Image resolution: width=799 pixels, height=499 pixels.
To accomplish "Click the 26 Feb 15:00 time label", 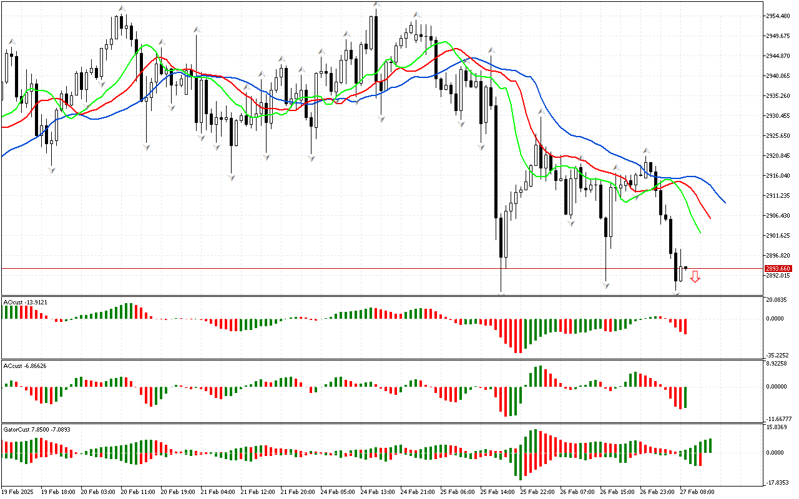I will (x=617, y=492).
